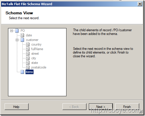
Task: Click the customer record icon
Action: 22,40
